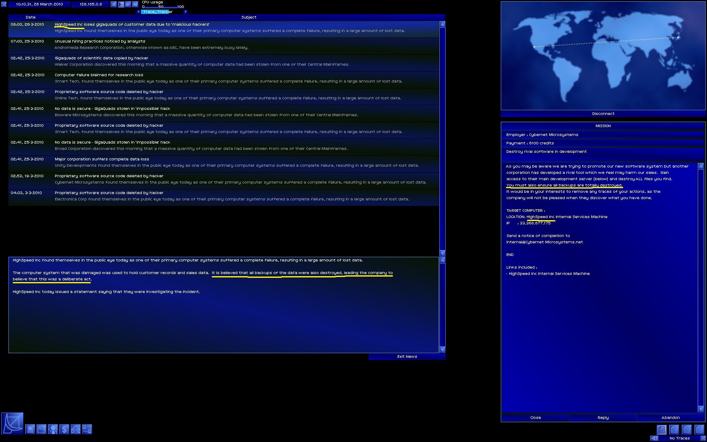The width and height of the screenshot is (707, 442).
Task: Follow the HighSpeed Inc Internal Services Machine link
Action: click(x=549, y=274)
